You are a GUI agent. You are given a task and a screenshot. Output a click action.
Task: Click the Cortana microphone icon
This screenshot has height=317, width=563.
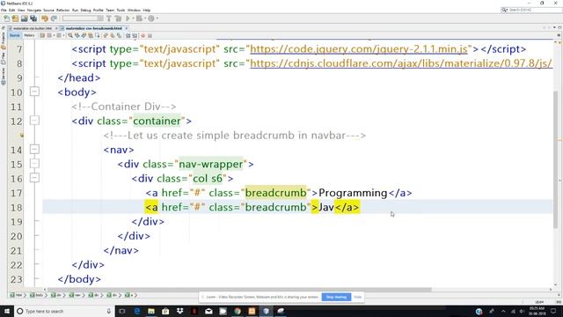[109, 311]
